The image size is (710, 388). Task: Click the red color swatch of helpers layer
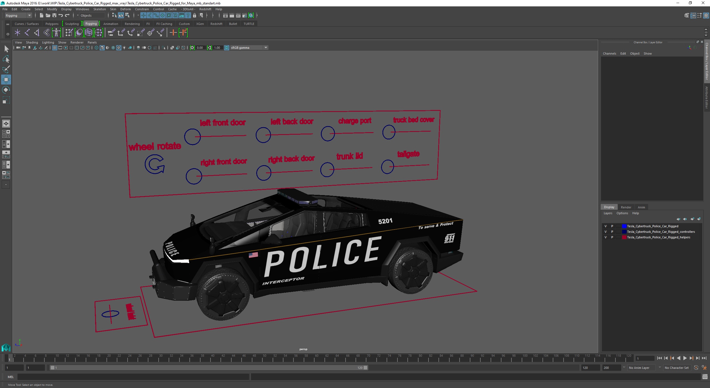[624, 237]
